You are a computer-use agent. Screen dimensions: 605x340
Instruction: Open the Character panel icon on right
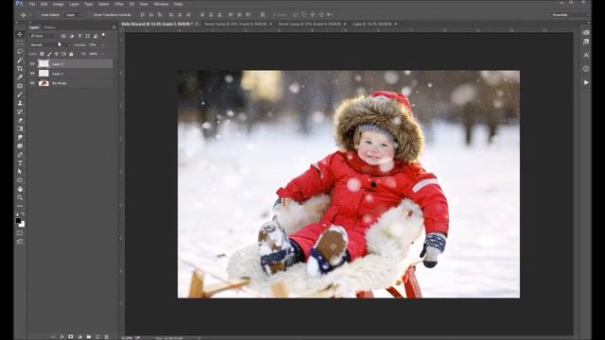[x=586, y=55]
